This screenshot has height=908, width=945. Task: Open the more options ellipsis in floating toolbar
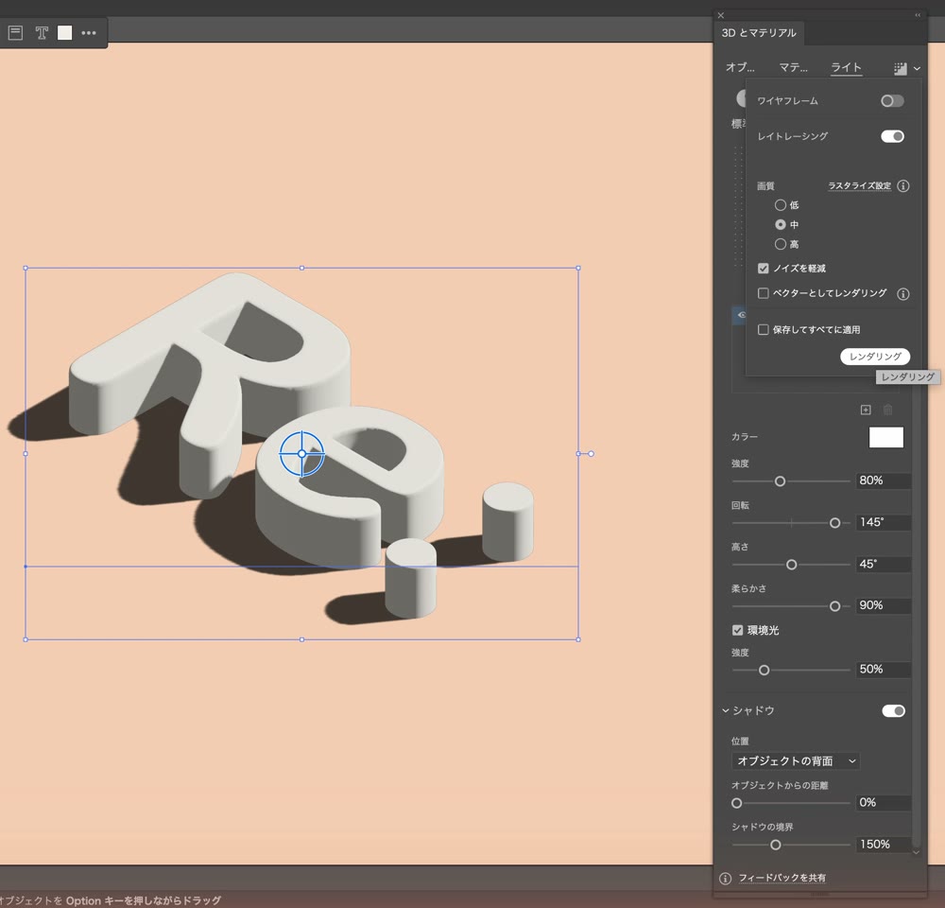pyautogui.click(x=89, y=32)
